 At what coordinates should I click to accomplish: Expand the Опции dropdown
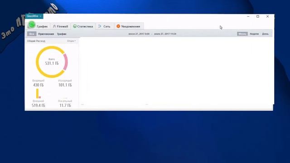coord(72,41)
